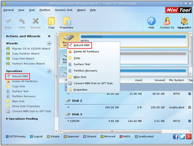Choose Surface Test in context menu
The width and height of the screenshot is (194, 146).
point(94,64)
